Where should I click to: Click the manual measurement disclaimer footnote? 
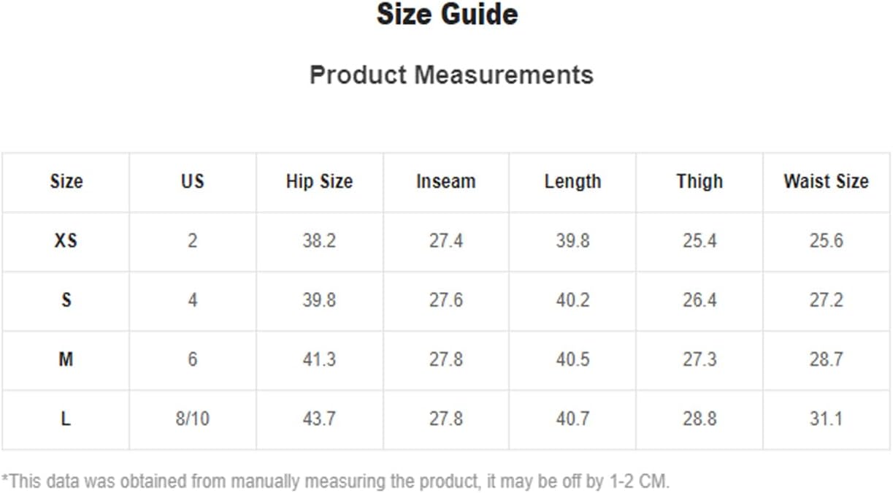335,481
